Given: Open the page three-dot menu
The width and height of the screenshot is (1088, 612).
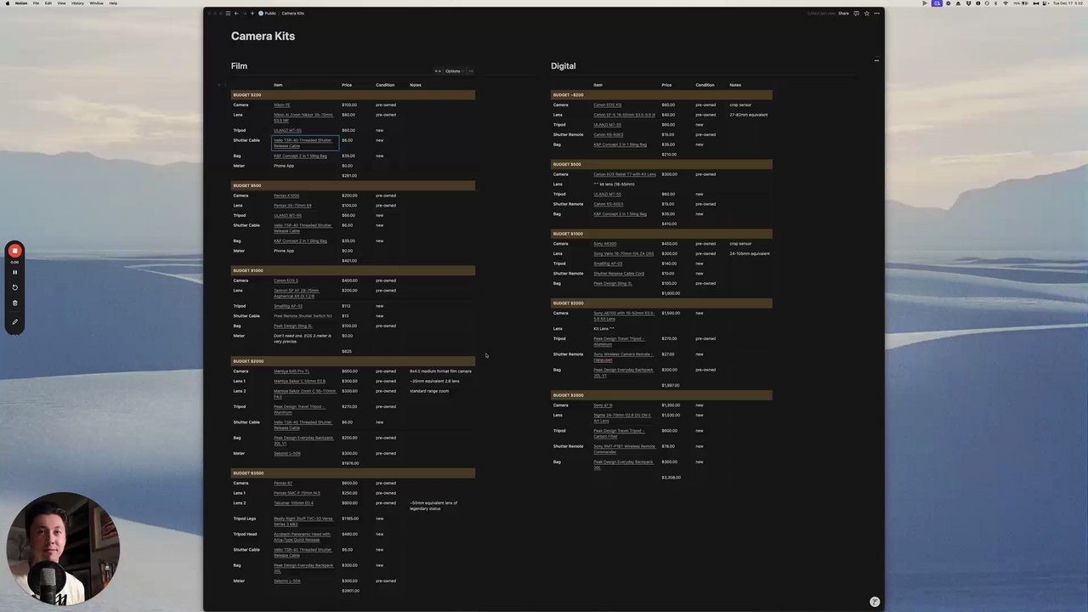Looking at the screenshot, I should (876, 14).
